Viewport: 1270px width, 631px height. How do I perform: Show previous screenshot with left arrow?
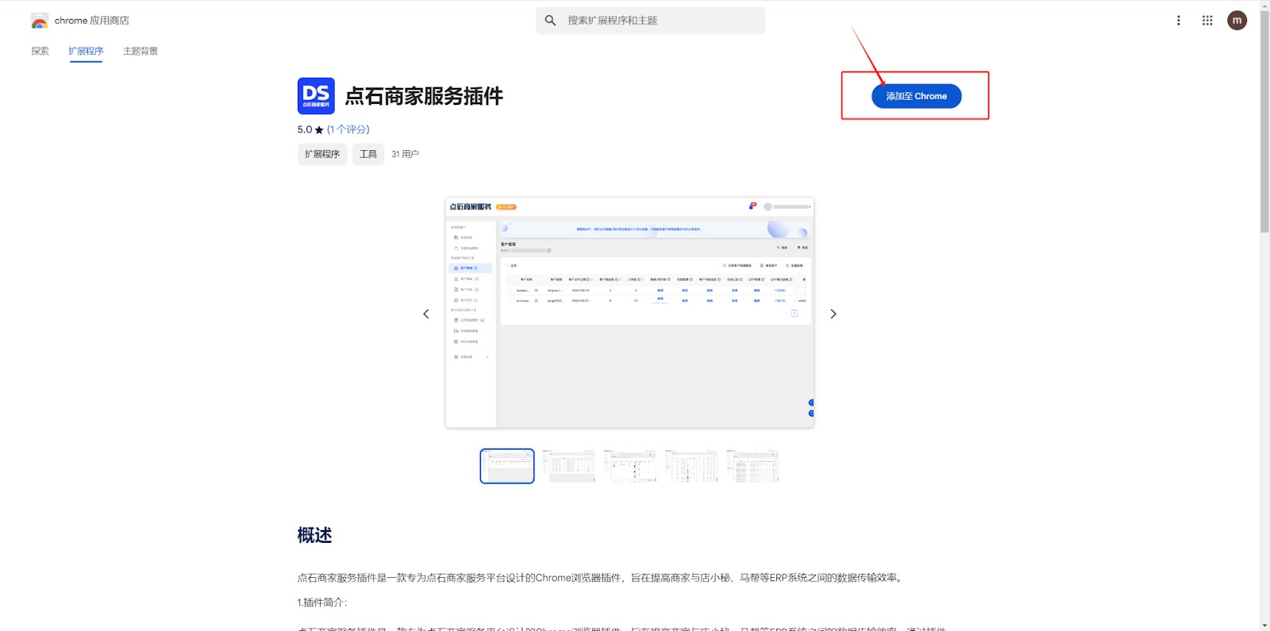426,314
